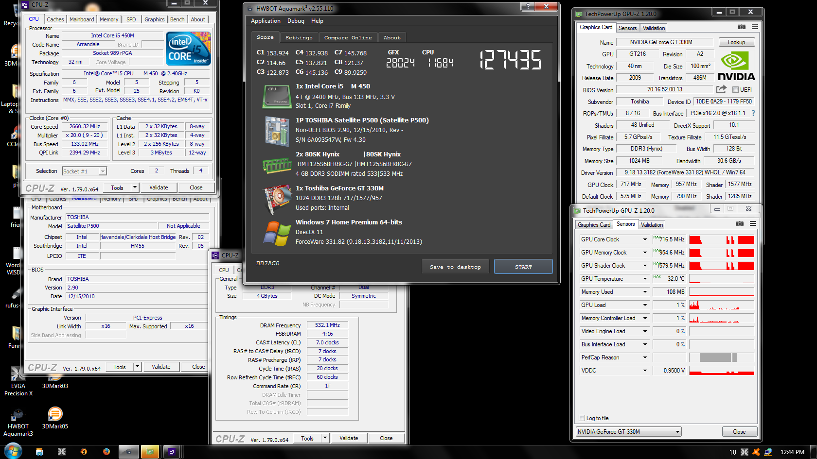Click the EVGA Precision tray icon

(x=745, y=452)
